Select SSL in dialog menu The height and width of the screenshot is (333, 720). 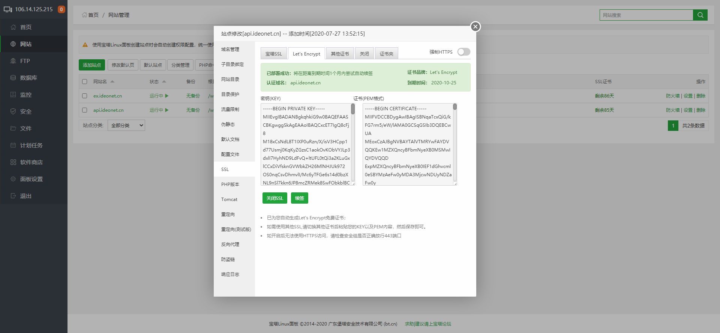[x=234, y=169]
